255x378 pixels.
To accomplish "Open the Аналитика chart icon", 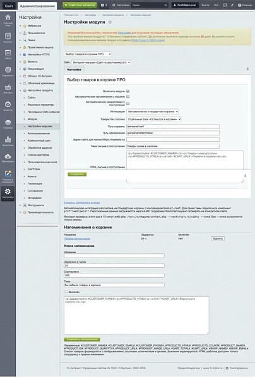I will [8, 140].
